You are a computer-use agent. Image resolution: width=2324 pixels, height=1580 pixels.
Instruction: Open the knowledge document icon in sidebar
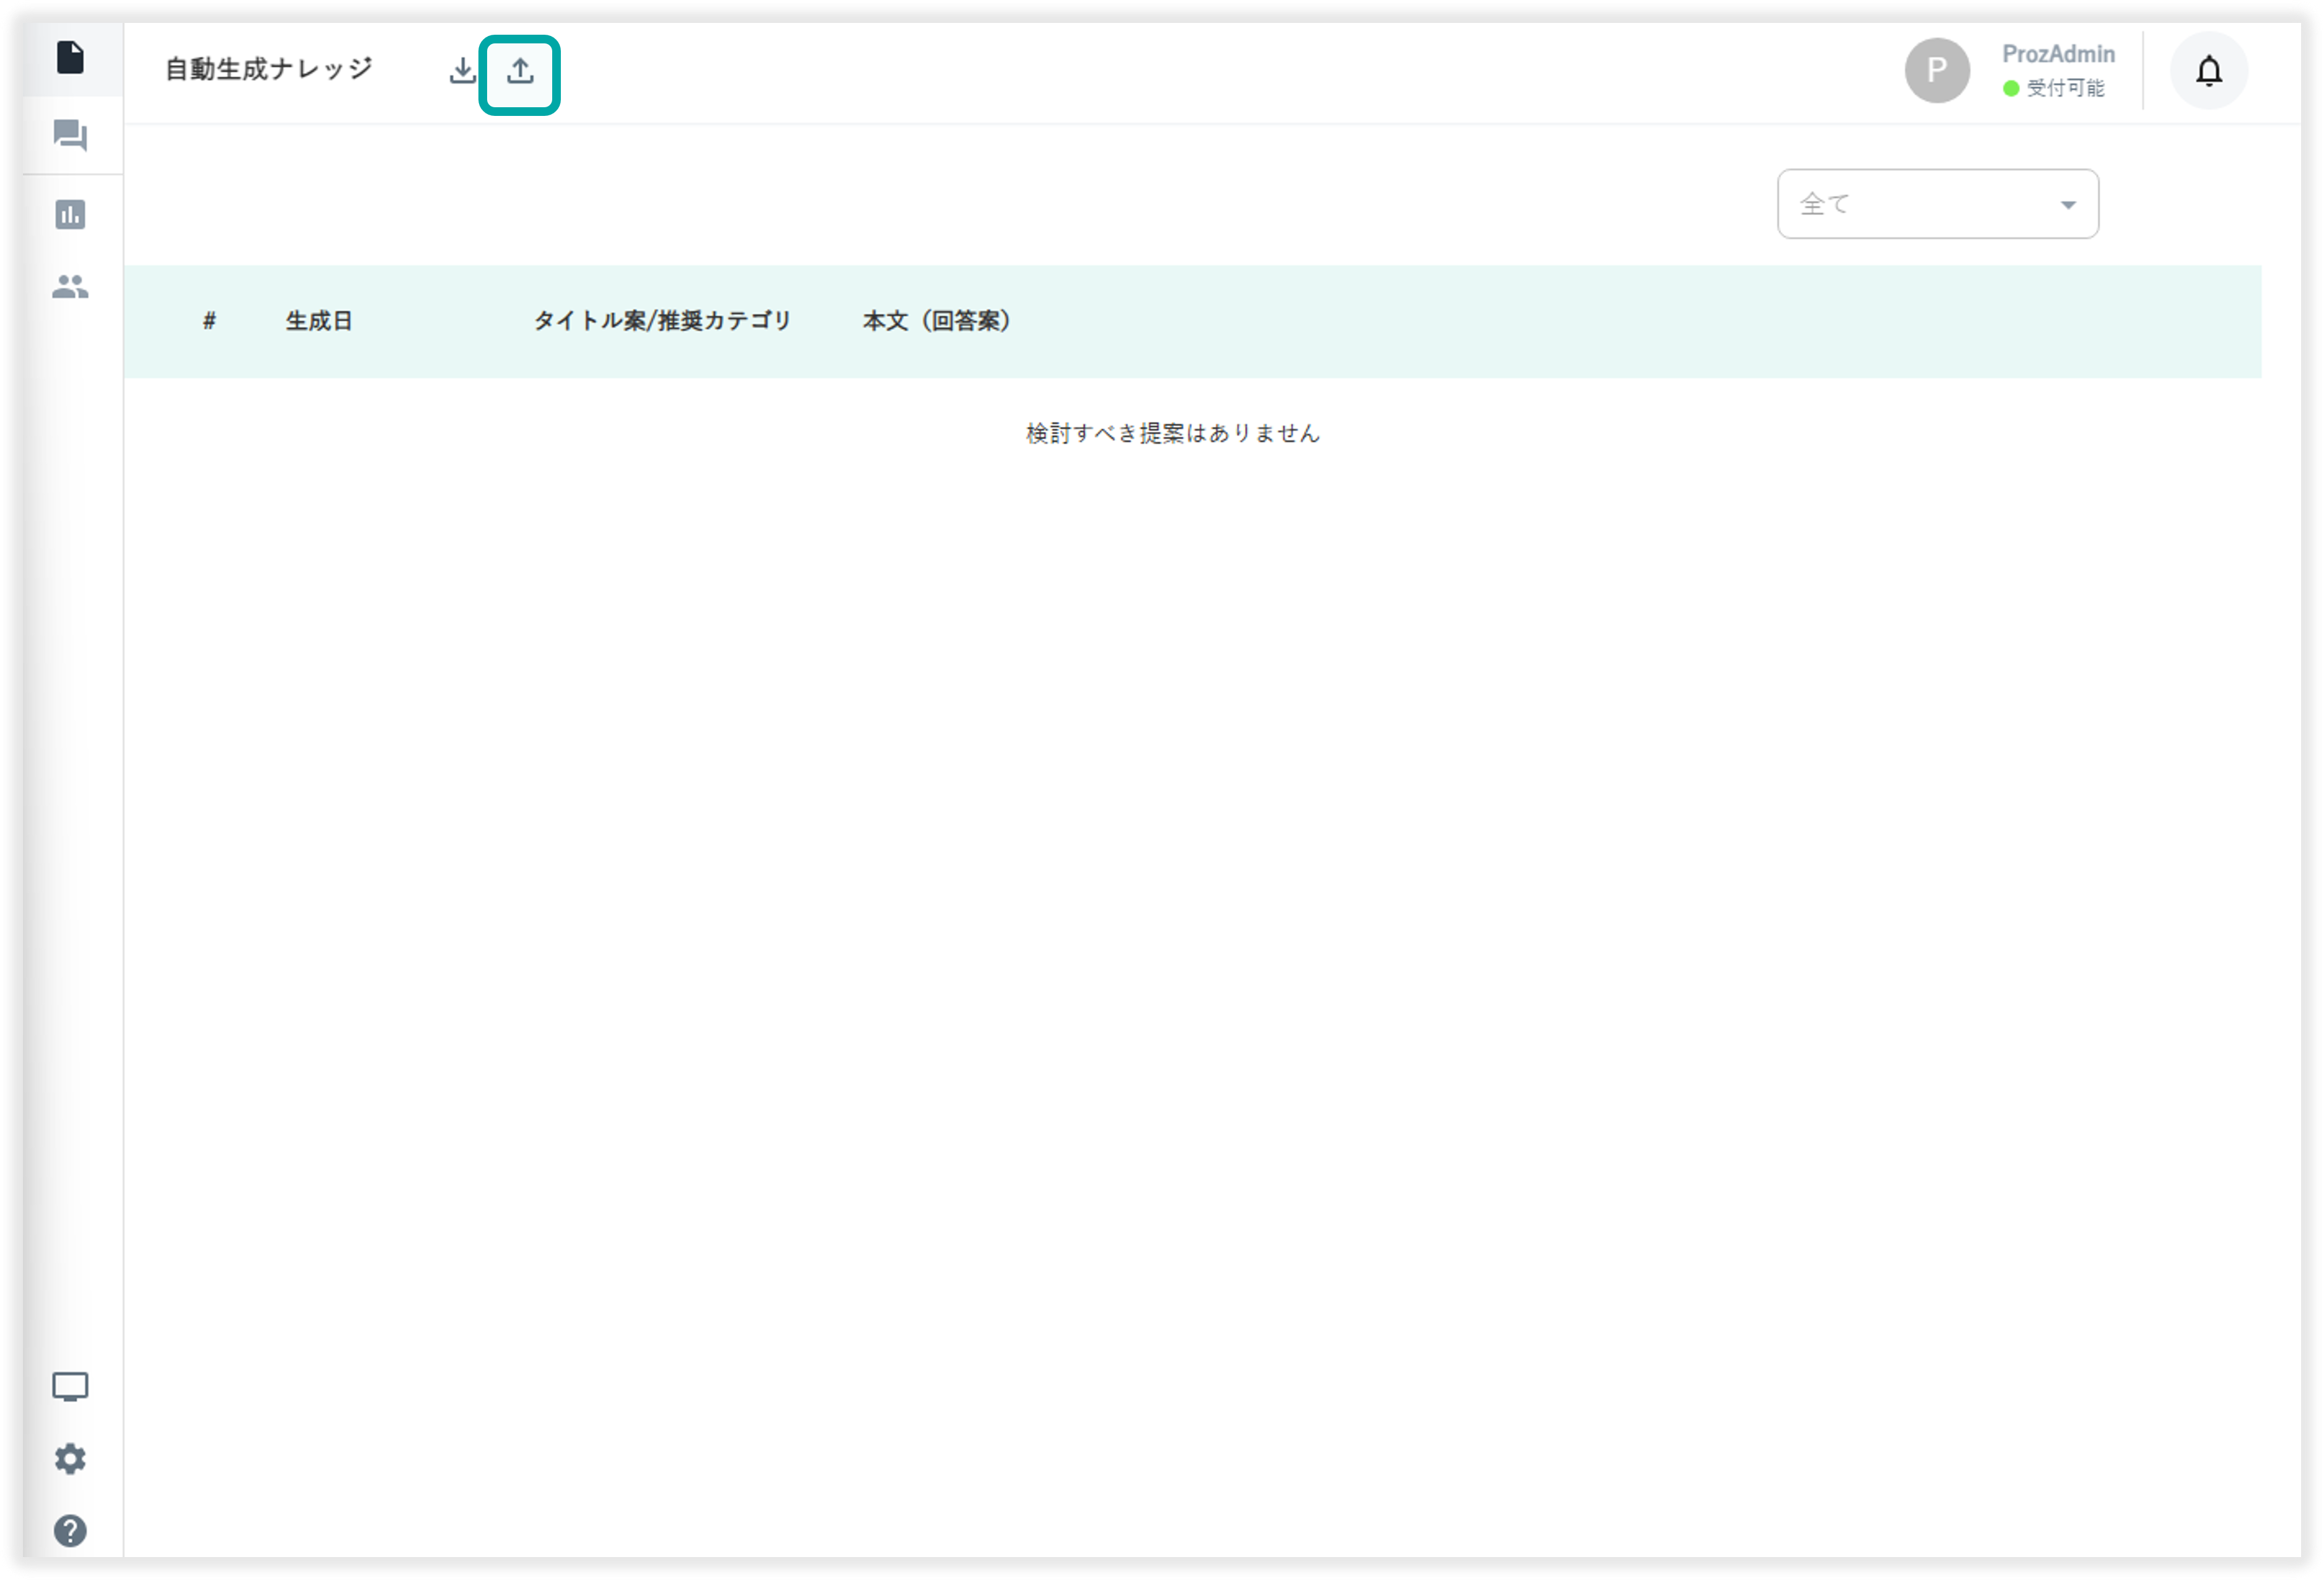(70, 58)
